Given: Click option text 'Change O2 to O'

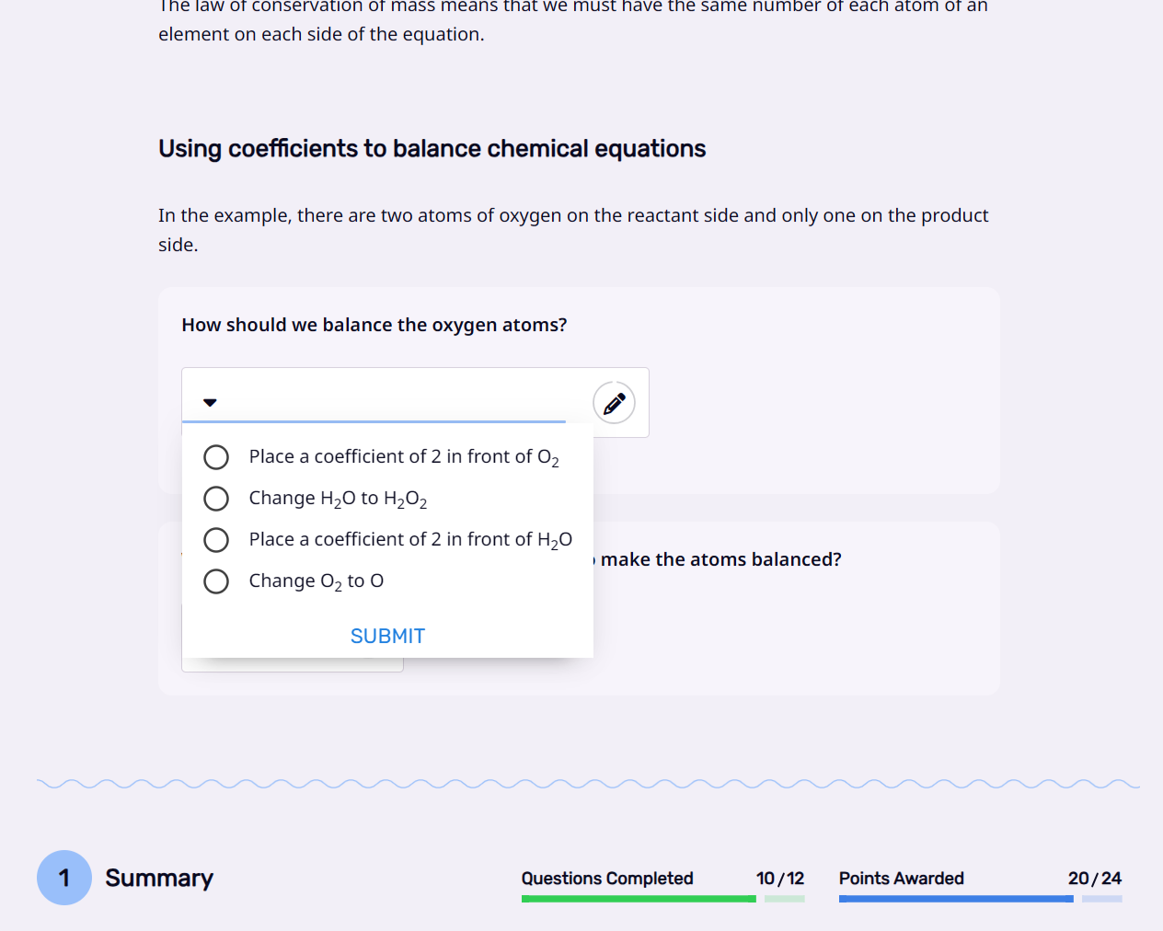Looking at the screenshot, I should [x=317, y=581].
